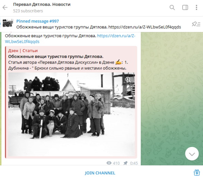This screenshot has height=178, width=203.
Task: Open preview title Обожженые вещи туристов
Action: pyautogui.click(x=56, y=57)
